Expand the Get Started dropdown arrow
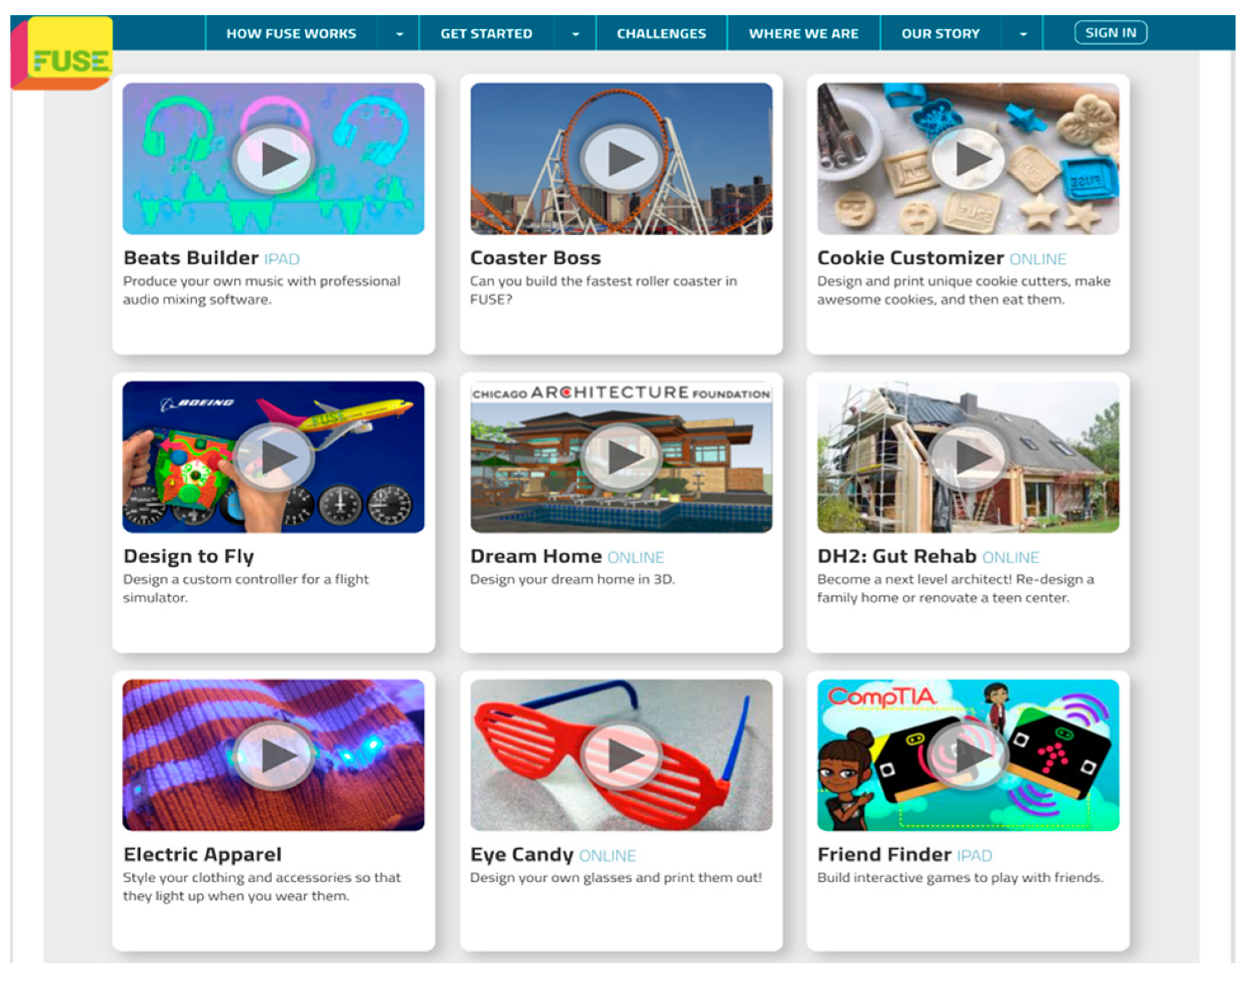This screenshot has width=1253, height=984. (x=575, y=34)
